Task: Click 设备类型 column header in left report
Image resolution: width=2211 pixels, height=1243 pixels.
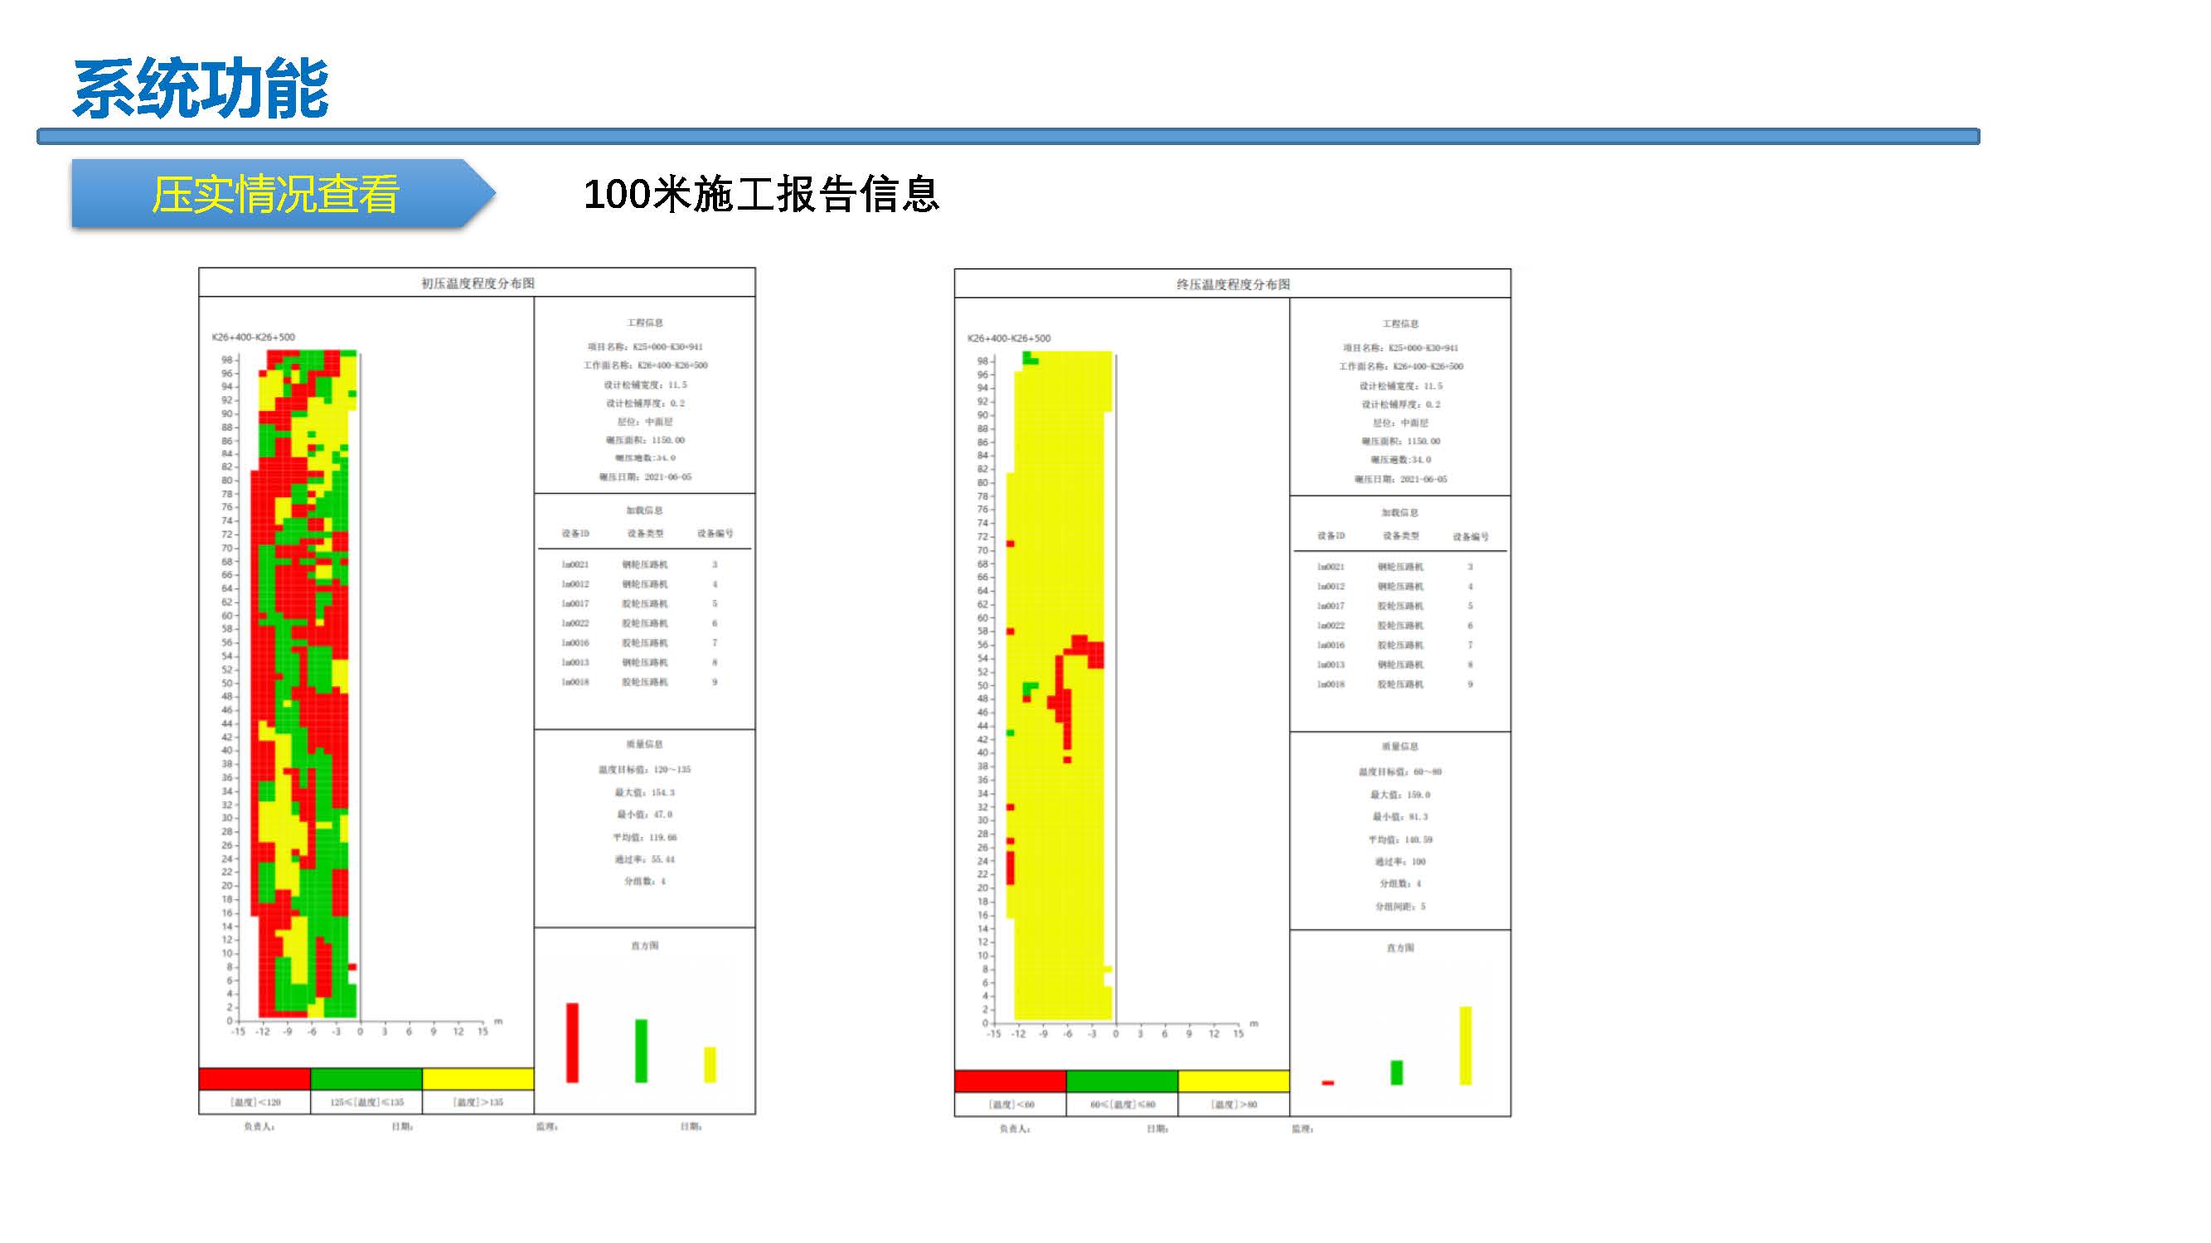Action: tap(645, 534)
